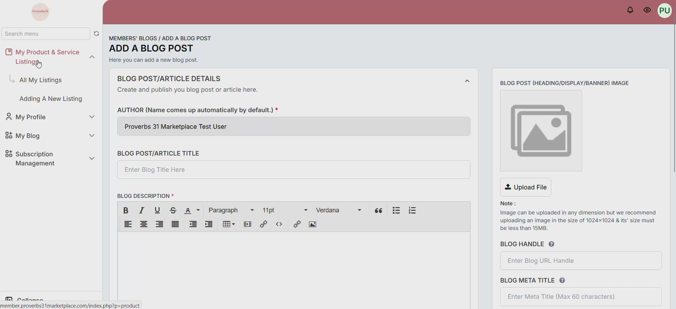The image size is (676, 309).
Task: Toggle justify text alignment
Action: 176,224
